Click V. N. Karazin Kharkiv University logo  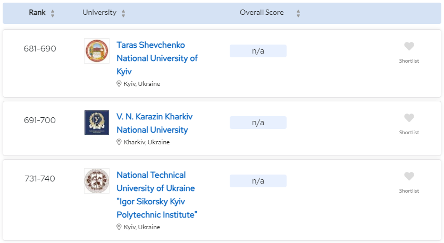pyautogui.click(x=96, y=123)
